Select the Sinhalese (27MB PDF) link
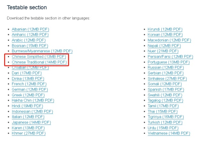This screenshot has height=141, width=208. coord(167,78)
